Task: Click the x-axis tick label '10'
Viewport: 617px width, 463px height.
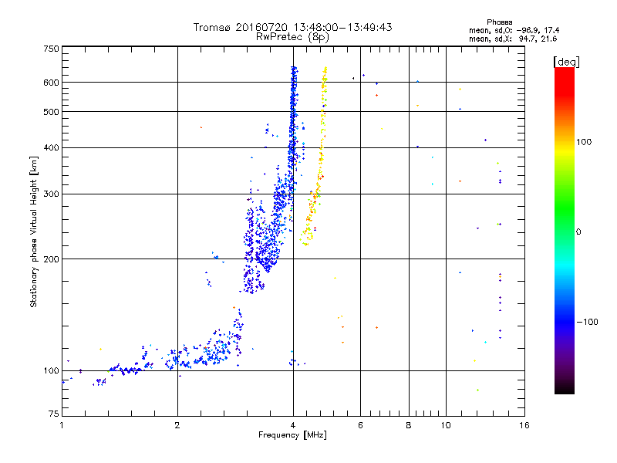Action: tap(446, 425)
